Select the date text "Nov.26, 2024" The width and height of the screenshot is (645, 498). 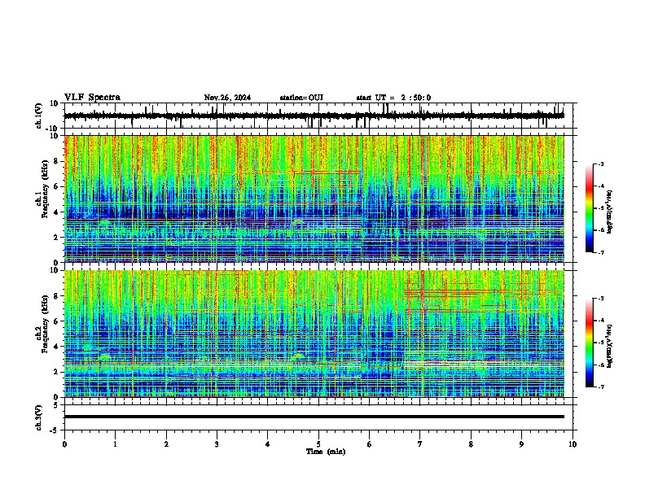pyautogui.click(x=227, y=98)
